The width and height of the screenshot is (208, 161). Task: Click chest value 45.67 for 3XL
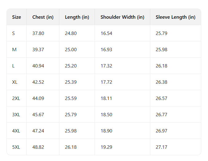click(x=38, y=115)
